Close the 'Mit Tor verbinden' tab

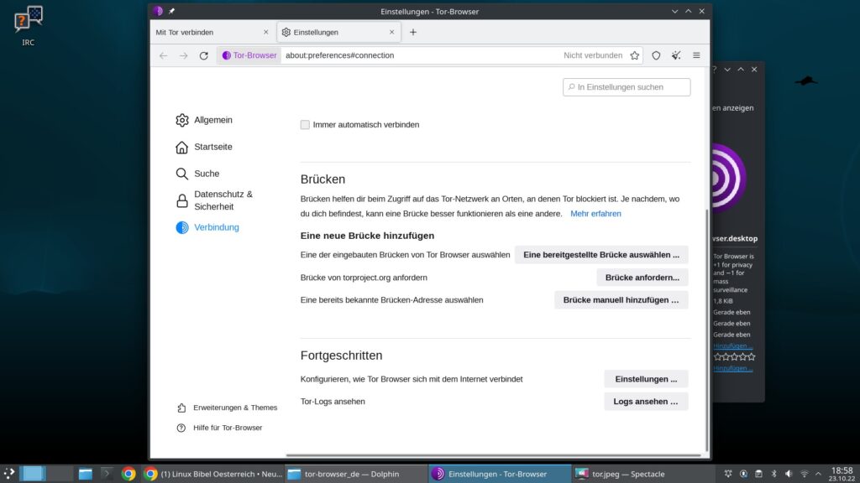click(266, 33)
